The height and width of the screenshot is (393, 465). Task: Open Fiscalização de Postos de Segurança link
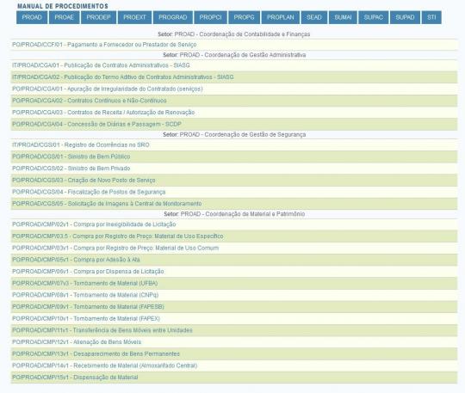(x=89, y=193)
